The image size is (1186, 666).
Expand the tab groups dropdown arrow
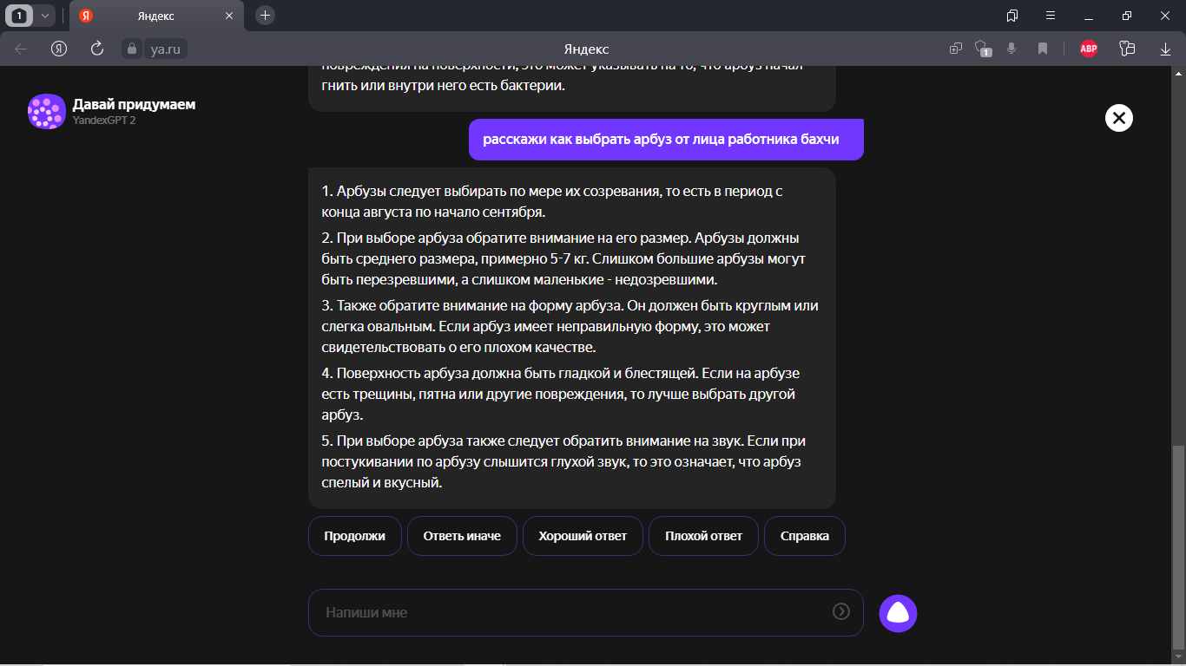pyautogui.click(x=45, y=16)
